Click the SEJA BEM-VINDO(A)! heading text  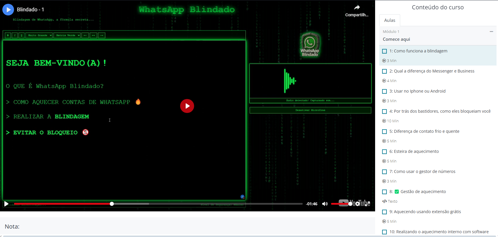click(56, 63)
